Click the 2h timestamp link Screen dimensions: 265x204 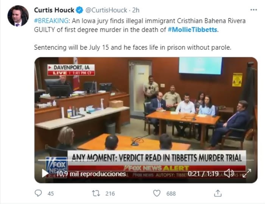(136, 10)
